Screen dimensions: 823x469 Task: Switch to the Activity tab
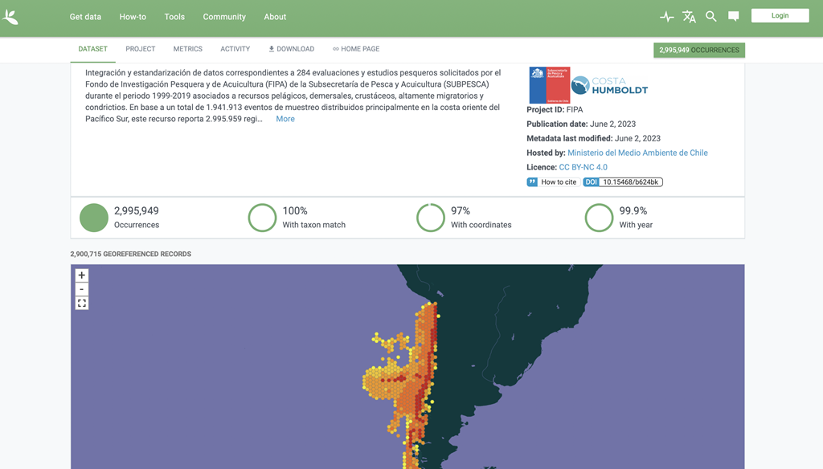pos(235,49)
